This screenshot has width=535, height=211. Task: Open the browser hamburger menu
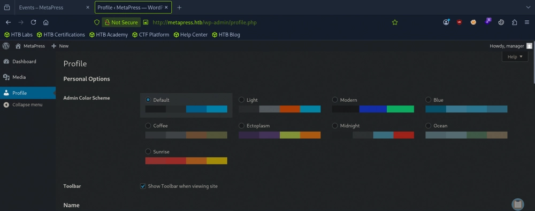click(x=527, y=22)
